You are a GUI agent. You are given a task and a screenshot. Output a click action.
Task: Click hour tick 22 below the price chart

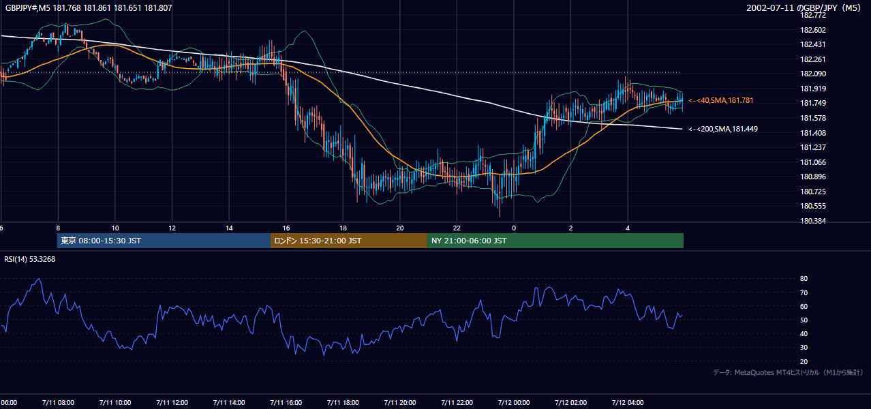[457, 228]
